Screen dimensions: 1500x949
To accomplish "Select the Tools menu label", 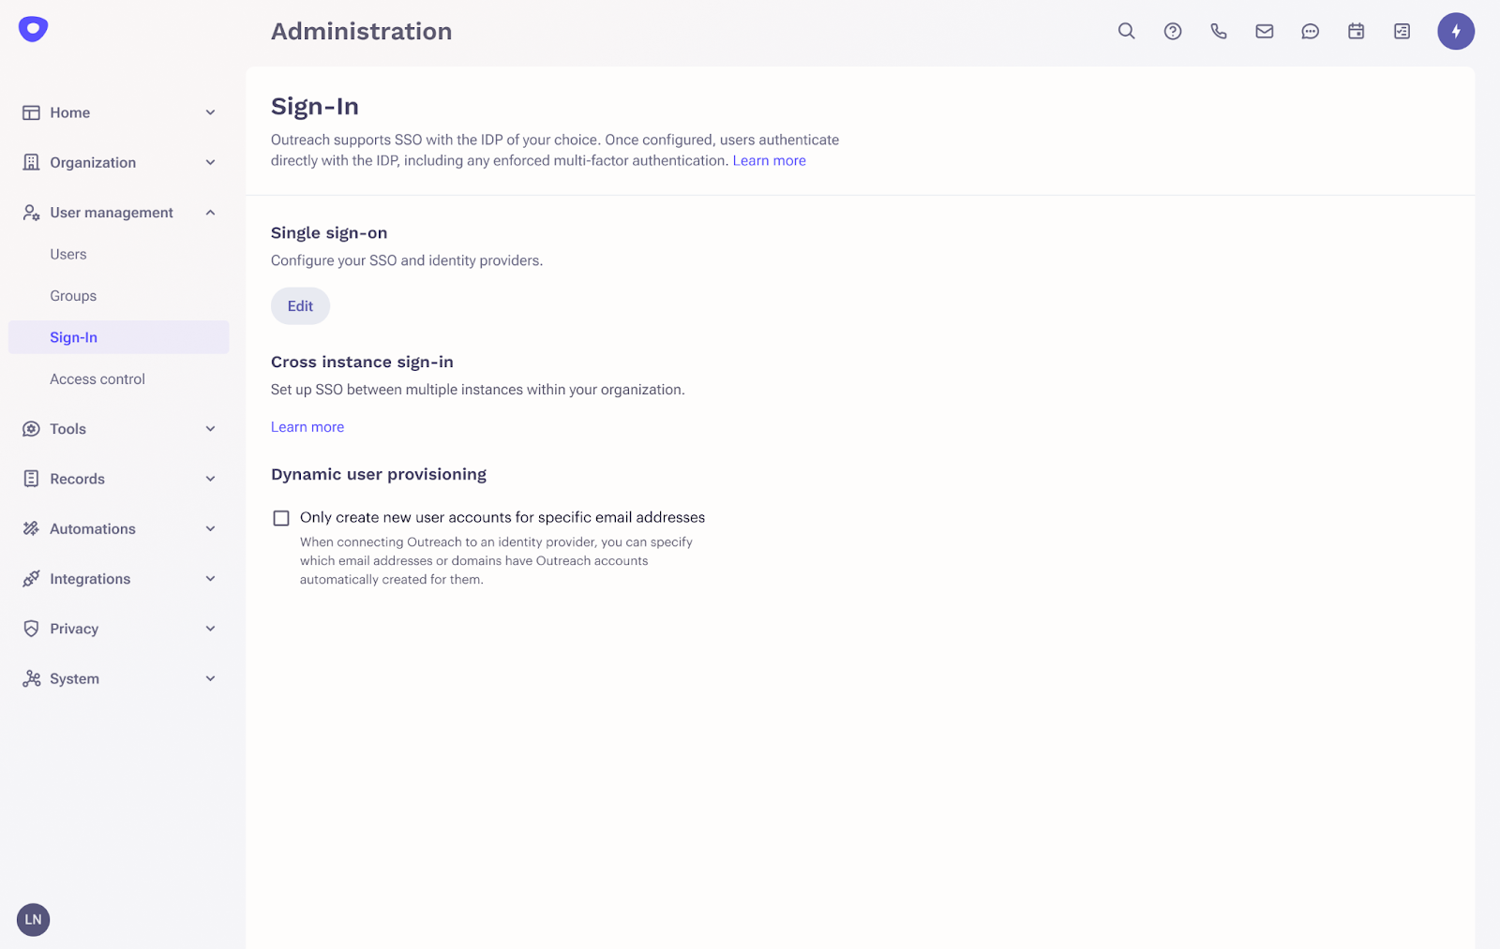I will (67, 429).
